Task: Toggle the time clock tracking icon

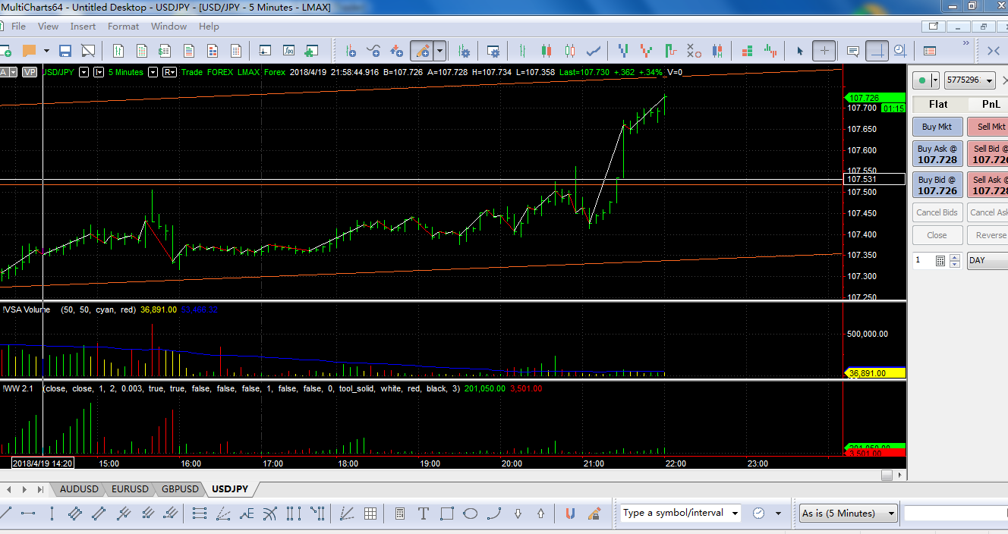Action: (x=899, y=51)
